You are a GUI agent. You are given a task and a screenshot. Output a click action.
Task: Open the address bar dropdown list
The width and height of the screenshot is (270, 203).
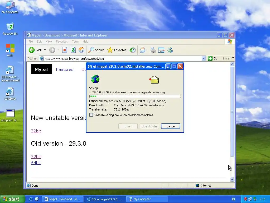(x=204, y=58)
